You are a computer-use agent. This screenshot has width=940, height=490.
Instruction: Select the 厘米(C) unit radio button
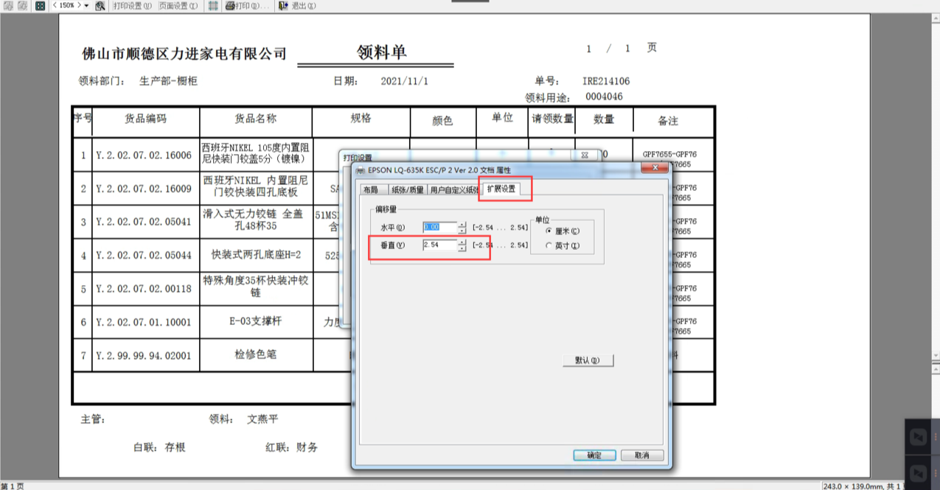pyautogui.click(x=549, y=231)
